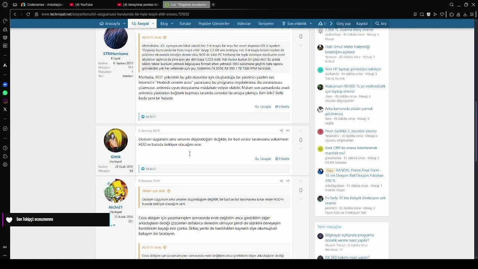Screen dimensions: 478x269
Task: Downvote STRIHurricane's post
Action: coord(301,46)
